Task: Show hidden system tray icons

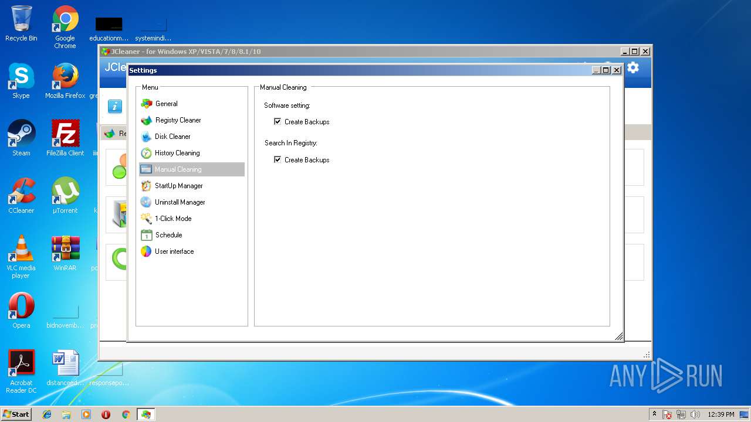Action: pos(655,414)
